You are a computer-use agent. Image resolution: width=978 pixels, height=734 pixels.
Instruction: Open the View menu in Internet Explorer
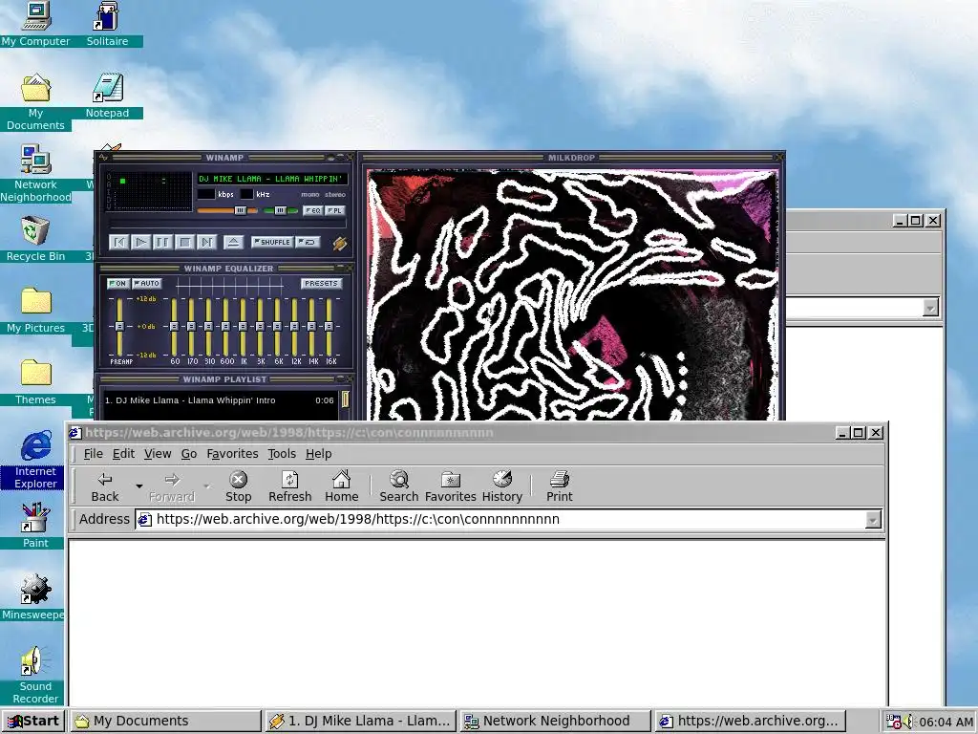pyautogui.click(x=158, y=454)
